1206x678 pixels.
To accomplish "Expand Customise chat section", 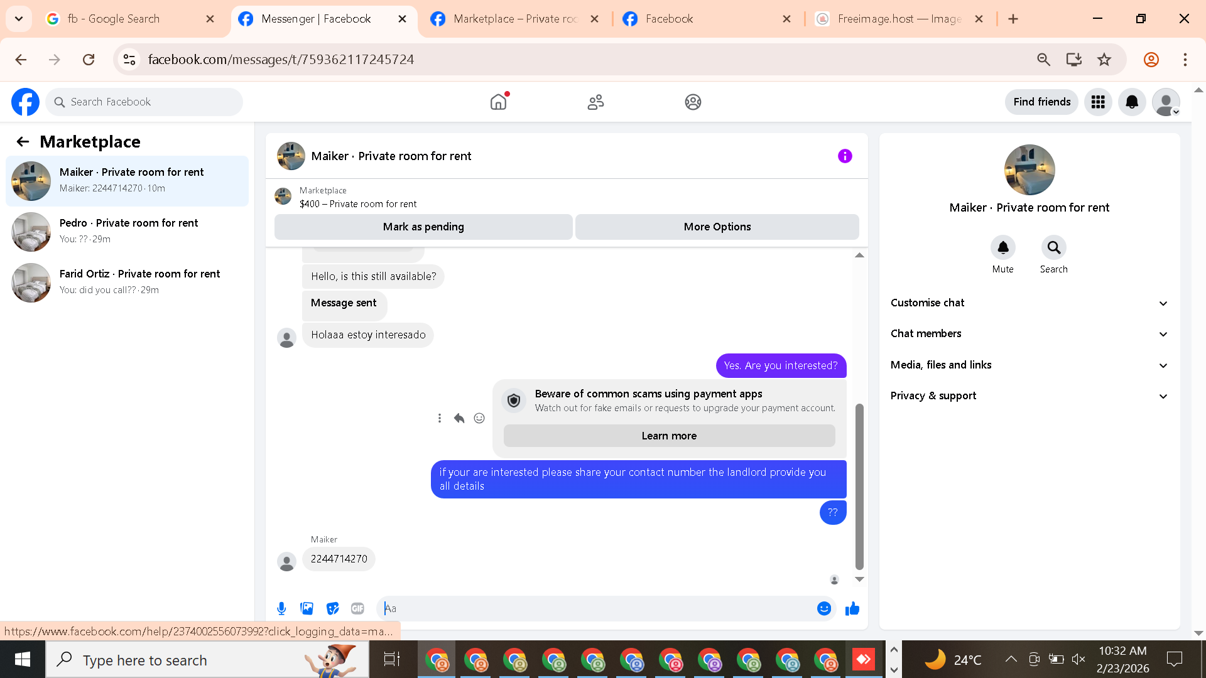I will point(1029,303).
